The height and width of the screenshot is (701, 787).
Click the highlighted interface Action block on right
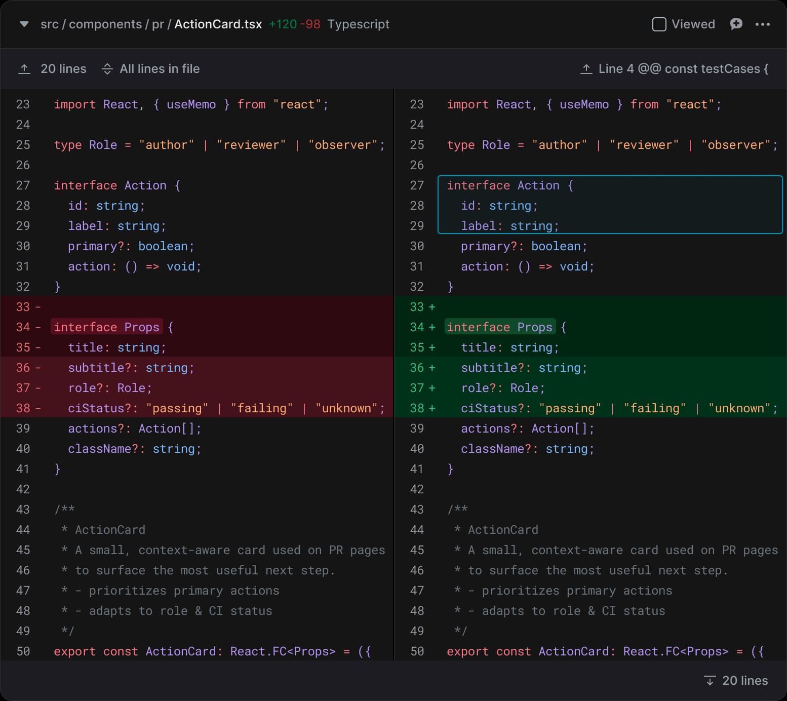pos(609,205)
